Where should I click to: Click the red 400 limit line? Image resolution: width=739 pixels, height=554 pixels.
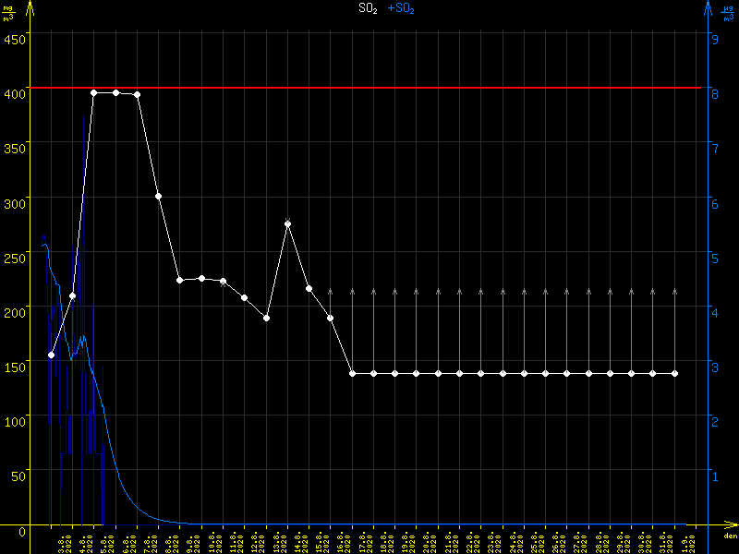416,88
